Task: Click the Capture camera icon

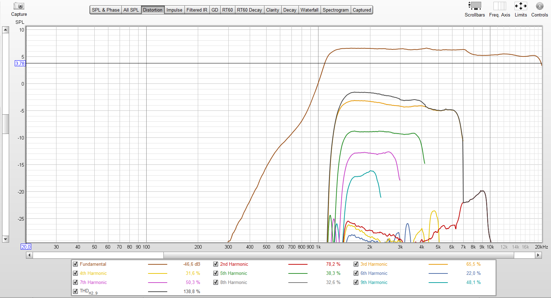Action: click(x=19, y=6)
